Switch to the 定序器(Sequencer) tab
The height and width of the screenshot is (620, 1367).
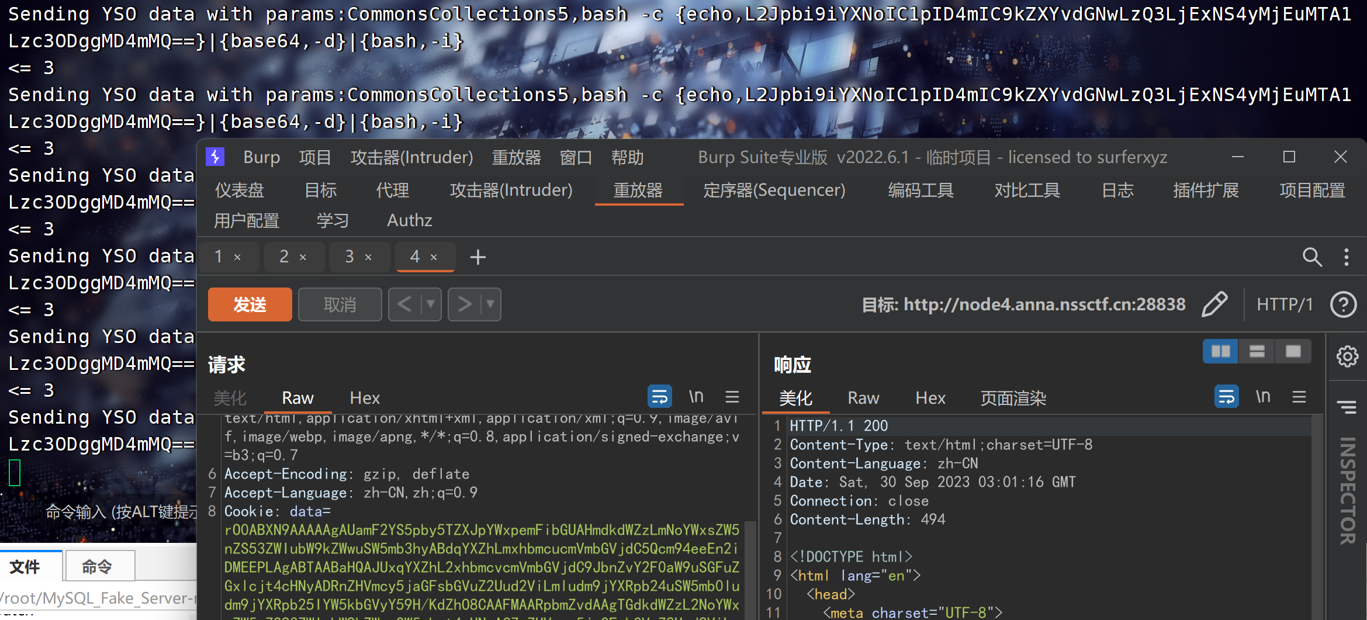pos(774,190)
